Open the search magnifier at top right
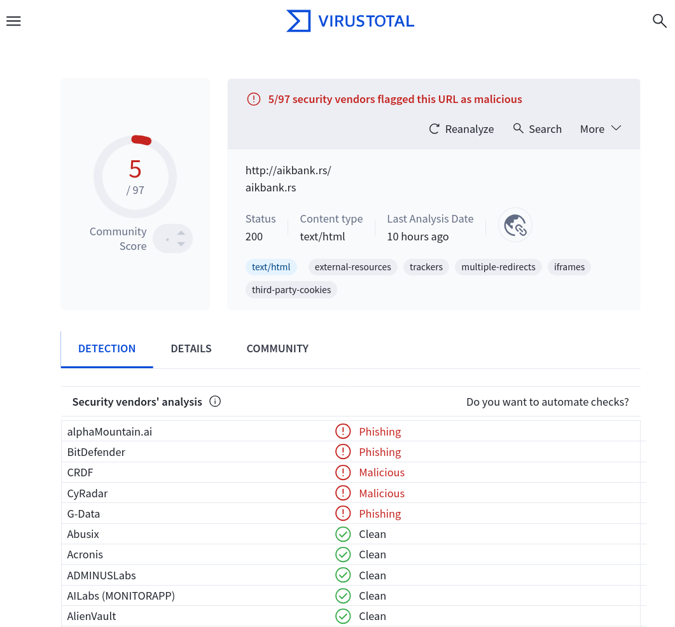The image size is (675, 627). pyautogui.click(x=659, y=20)
